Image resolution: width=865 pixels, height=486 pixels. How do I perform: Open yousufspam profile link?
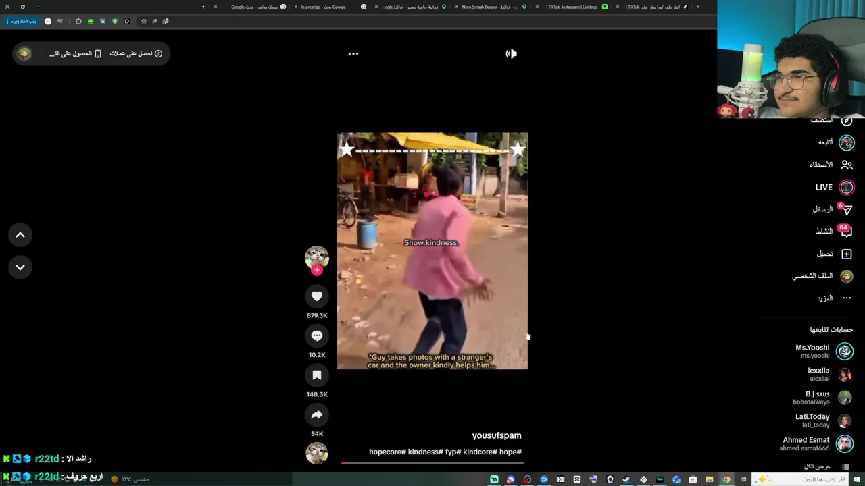(497, 435)
